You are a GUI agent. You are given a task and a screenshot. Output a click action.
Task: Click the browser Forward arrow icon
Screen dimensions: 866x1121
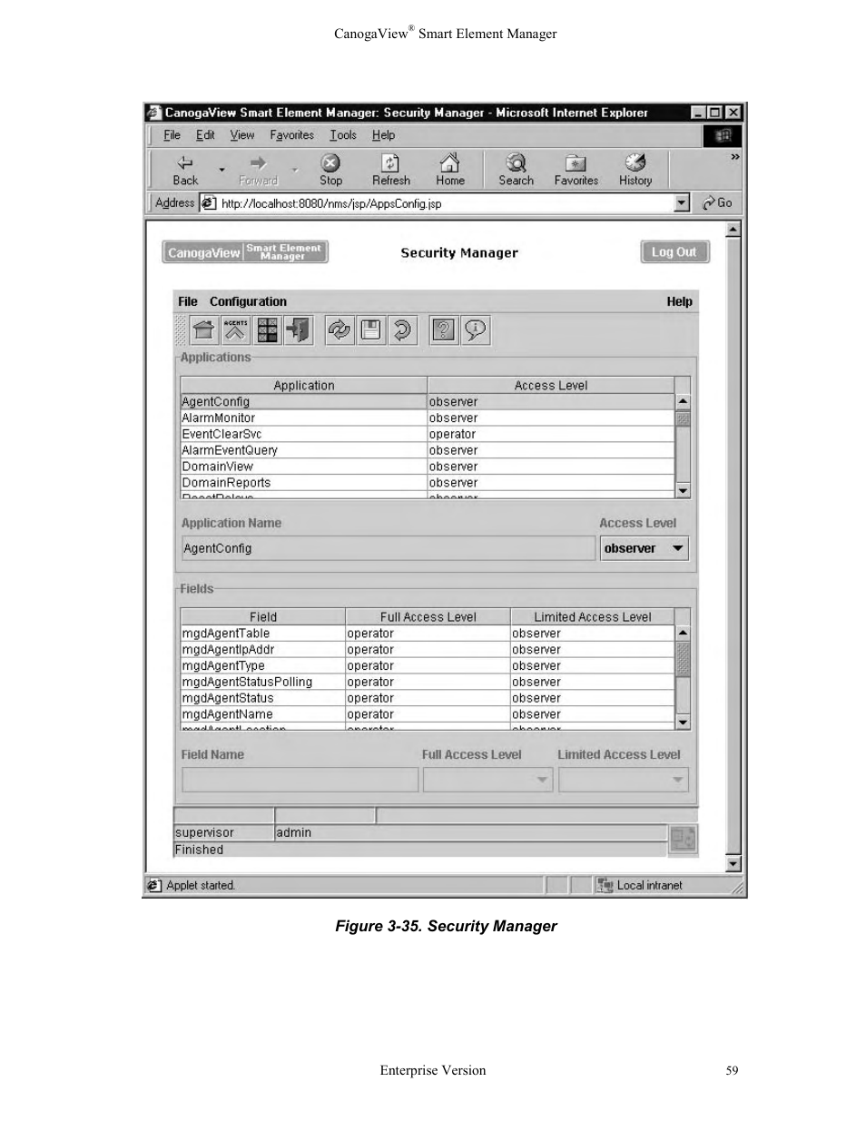[258, 163]
